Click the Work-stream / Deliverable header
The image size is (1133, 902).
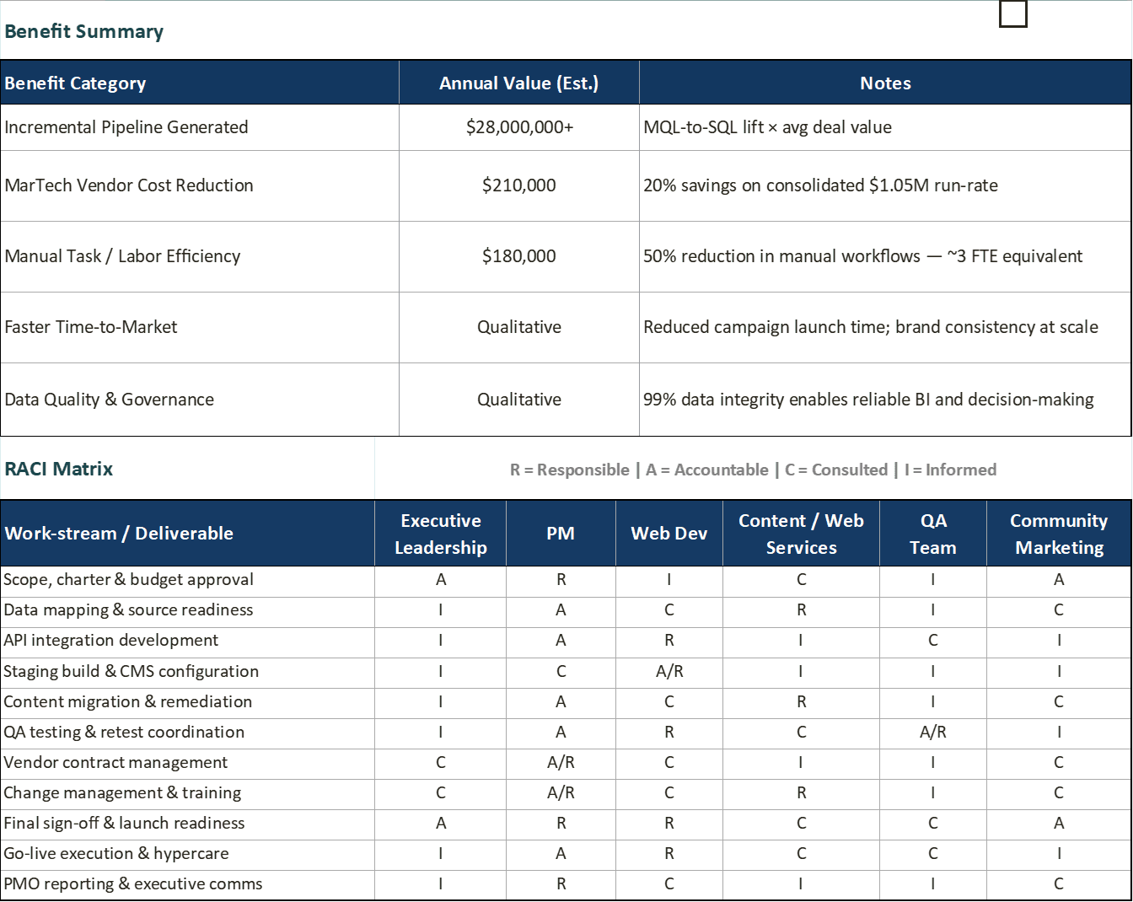click(187, 533)
